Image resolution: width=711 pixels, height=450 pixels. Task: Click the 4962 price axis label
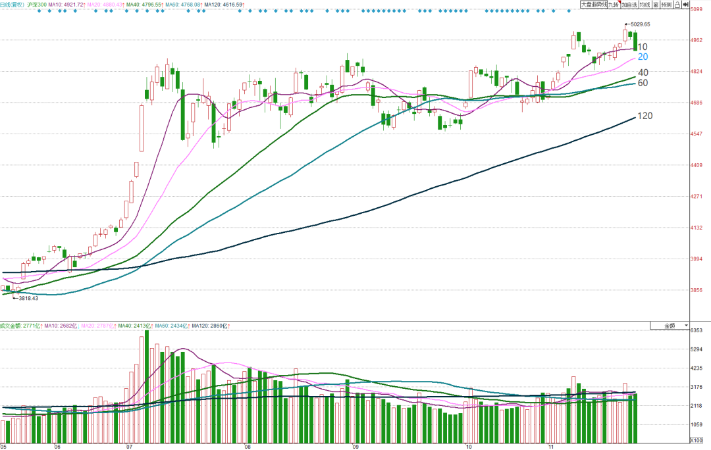pos(696,40)
